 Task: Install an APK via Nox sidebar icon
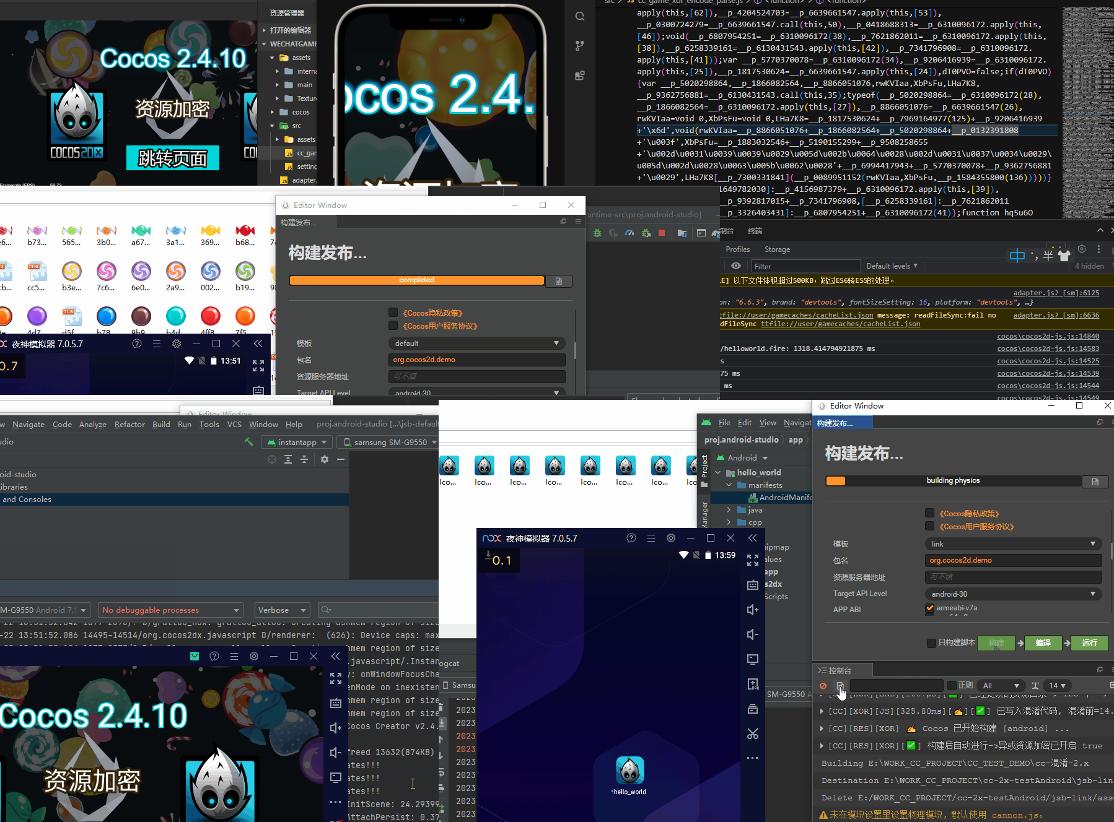tap(752, 684)
